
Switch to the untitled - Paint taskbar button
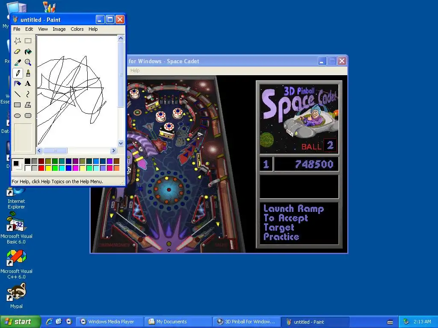315,322
